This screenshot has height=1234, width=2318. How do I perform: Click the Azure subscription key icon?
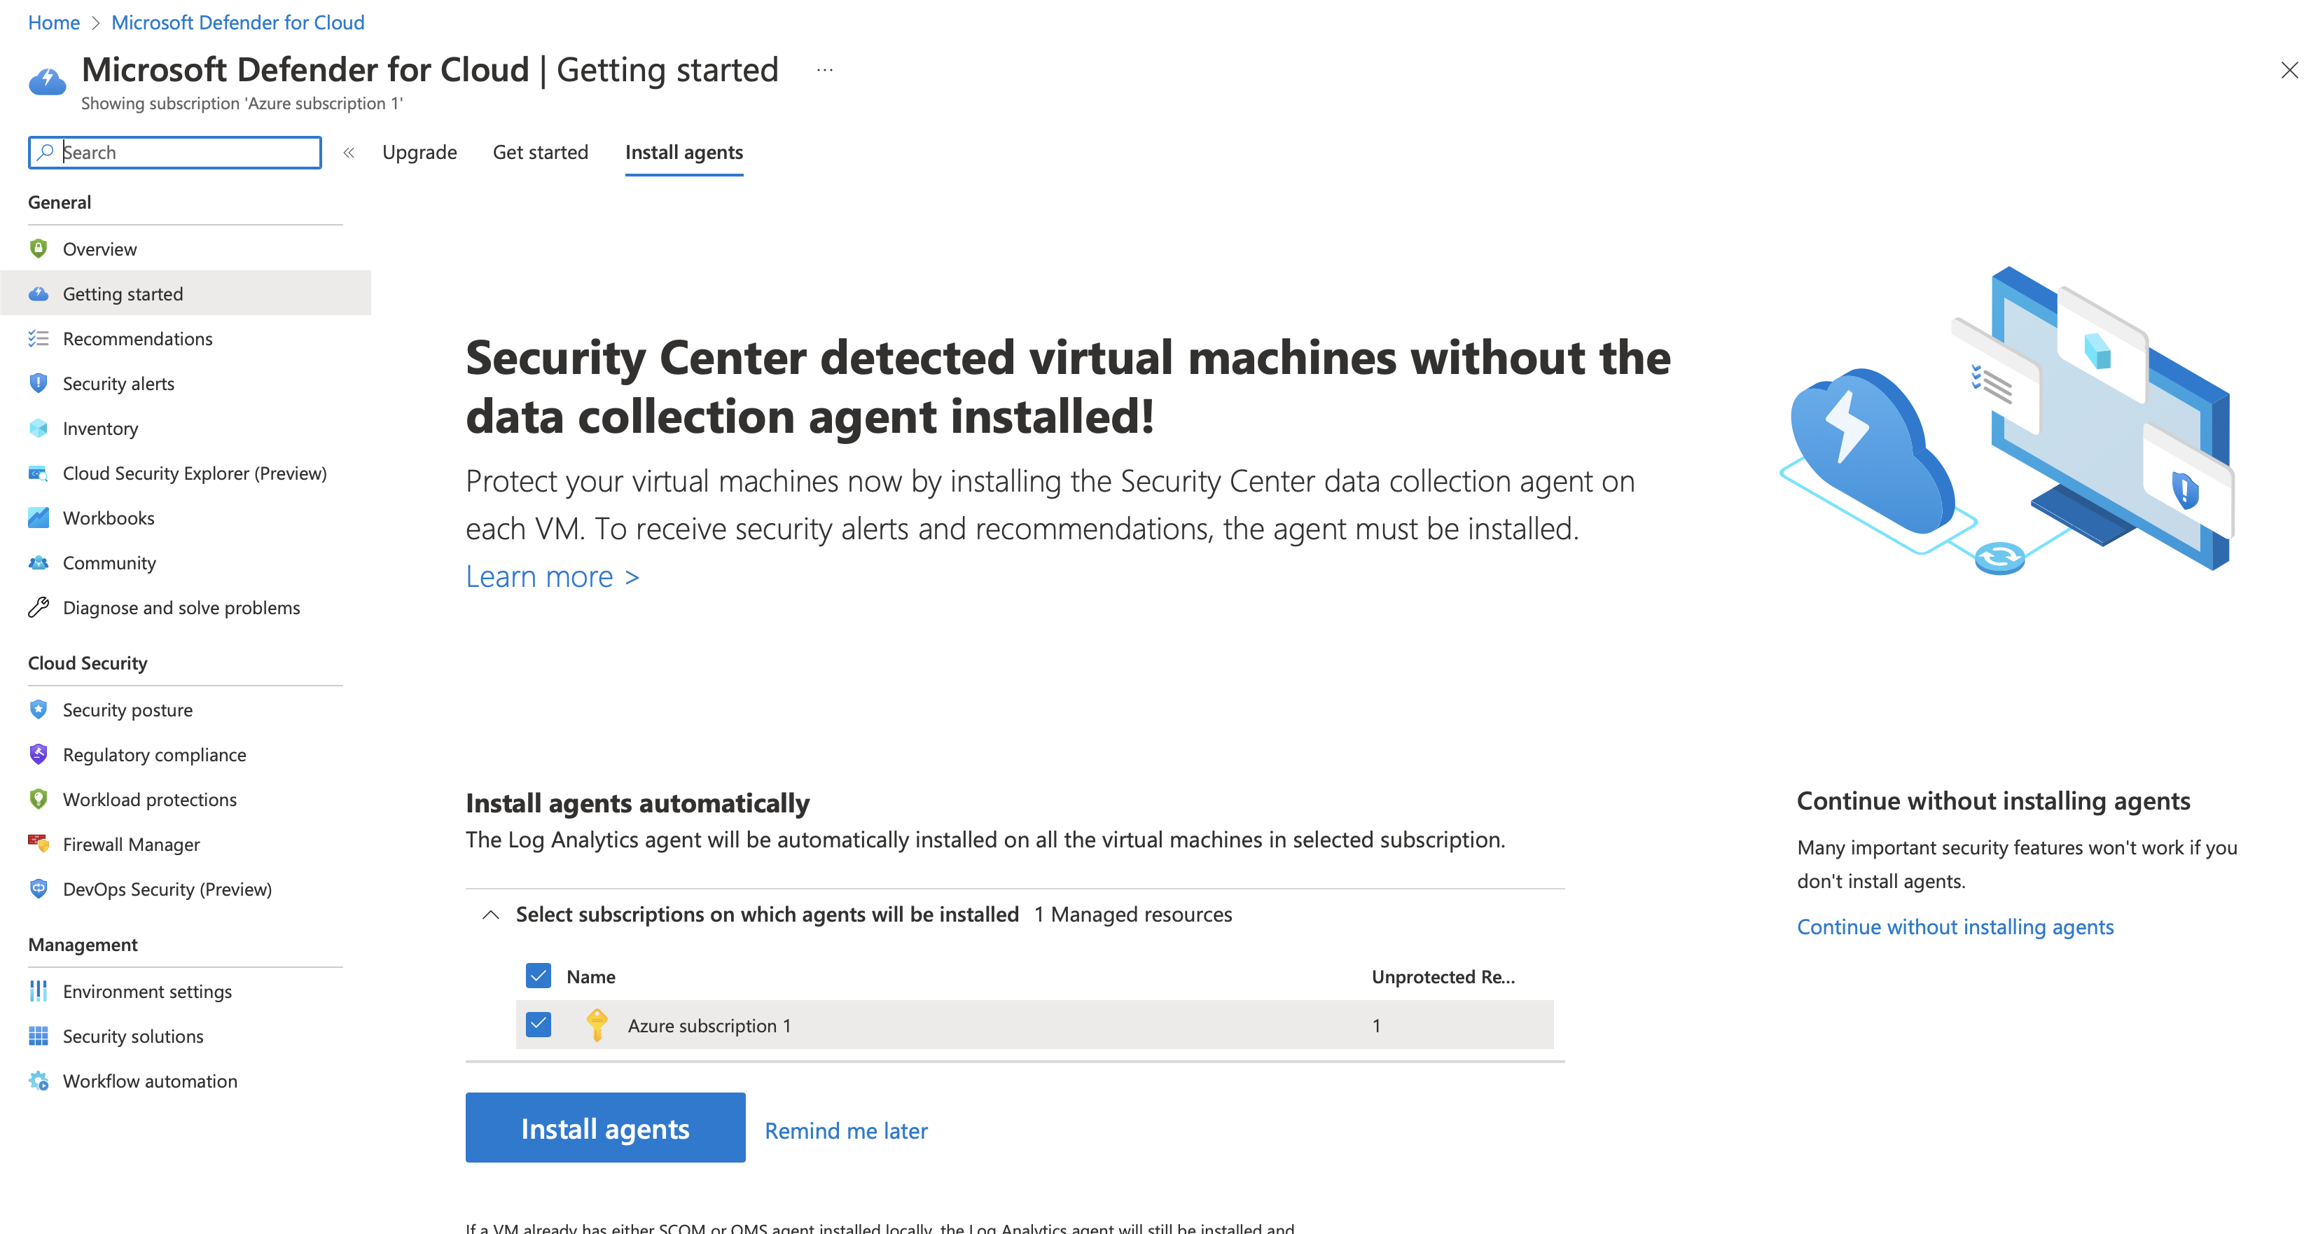(x=597, y=1025)
